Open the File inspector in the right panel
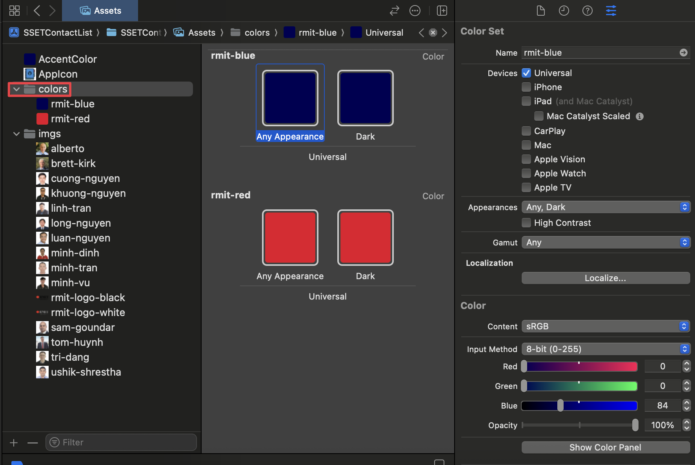Viewport: 695px width, 465px height. [540, 11]
